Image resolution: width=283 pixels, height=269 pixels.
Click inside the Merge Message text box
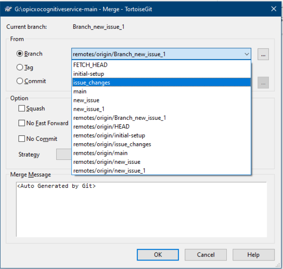[141, 210]
